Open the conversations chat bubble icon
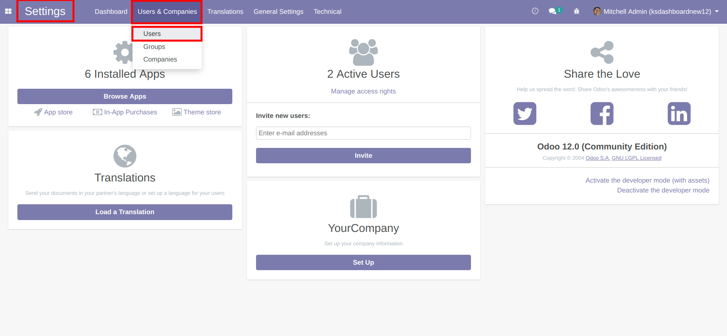This screenshot has width=727, height=336. tap(553, 11)
